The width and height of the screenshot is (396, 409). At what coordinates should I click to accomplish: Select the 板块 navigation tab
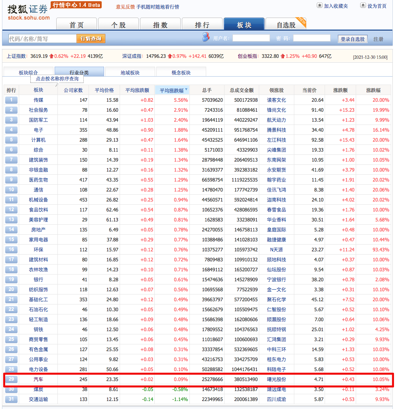coord(244,24)
